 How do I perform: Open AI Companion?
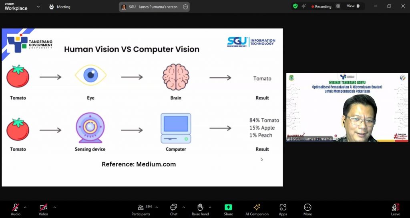pos(257,210)
